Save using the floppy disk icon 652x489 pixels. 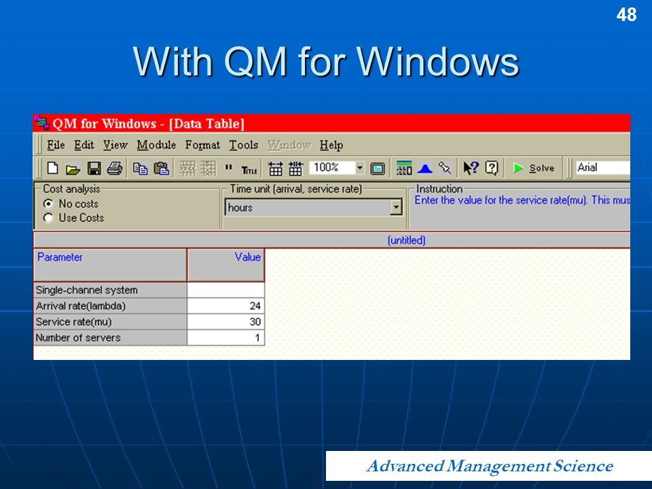94,168
